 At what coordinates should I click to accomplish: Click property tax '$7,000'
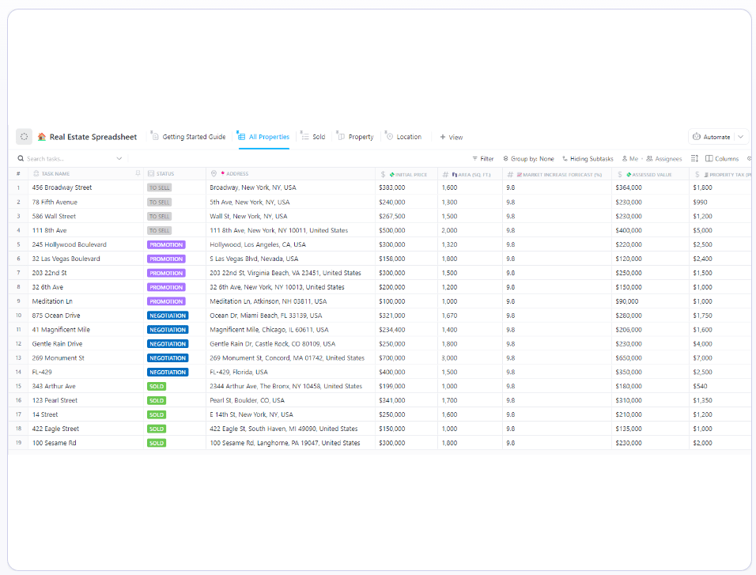point(702,358)
